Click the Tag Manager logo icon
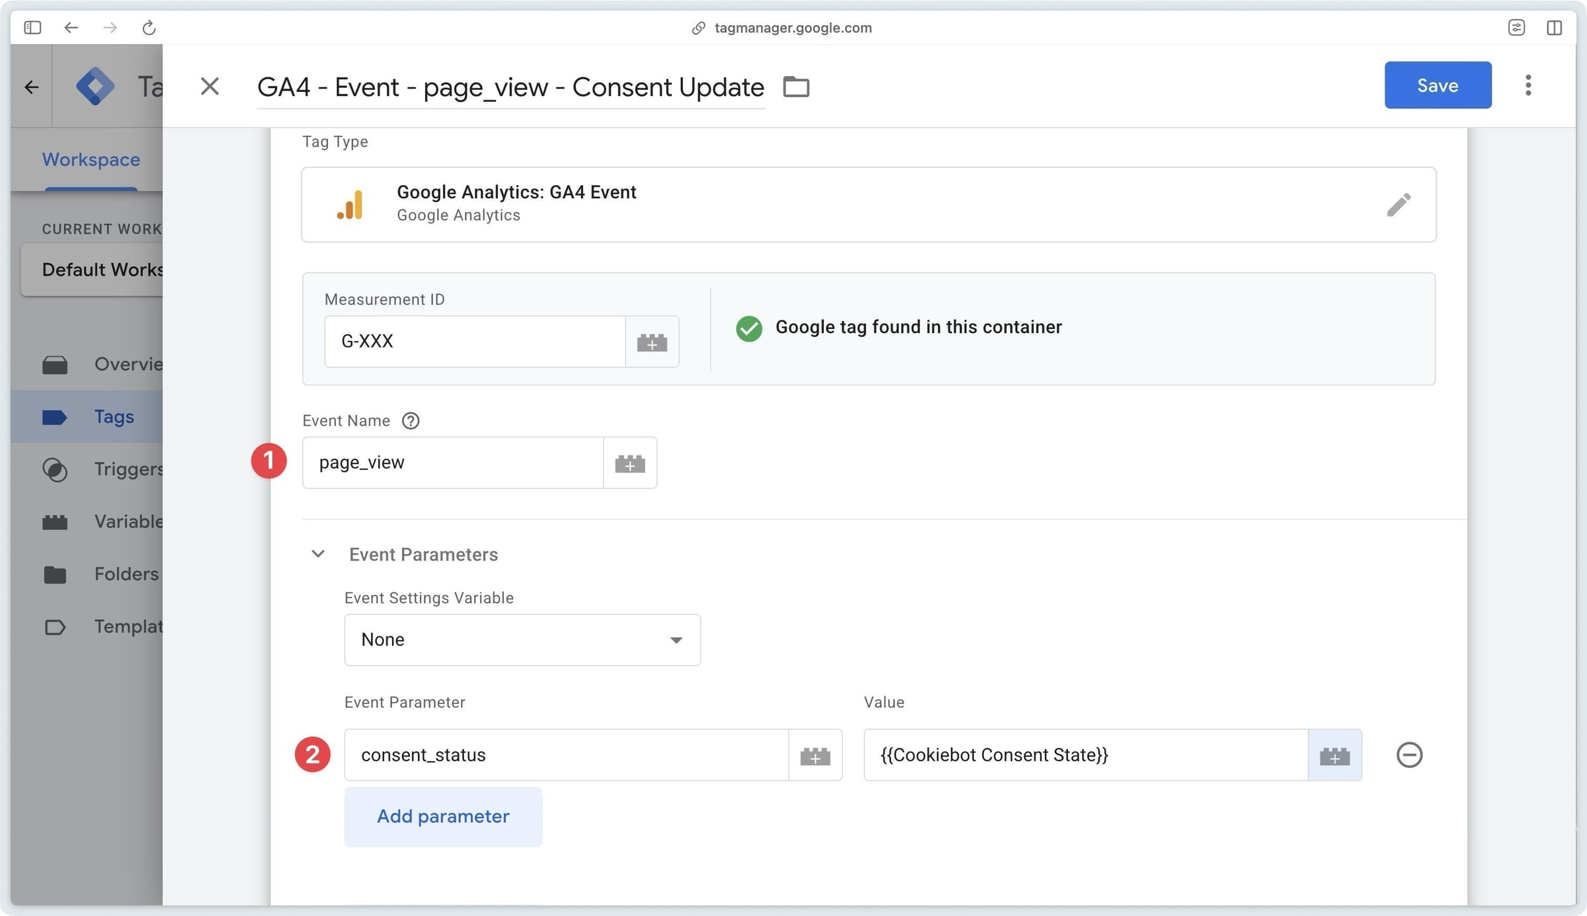This screenshot has width=1587, height=916. point(95,86)
